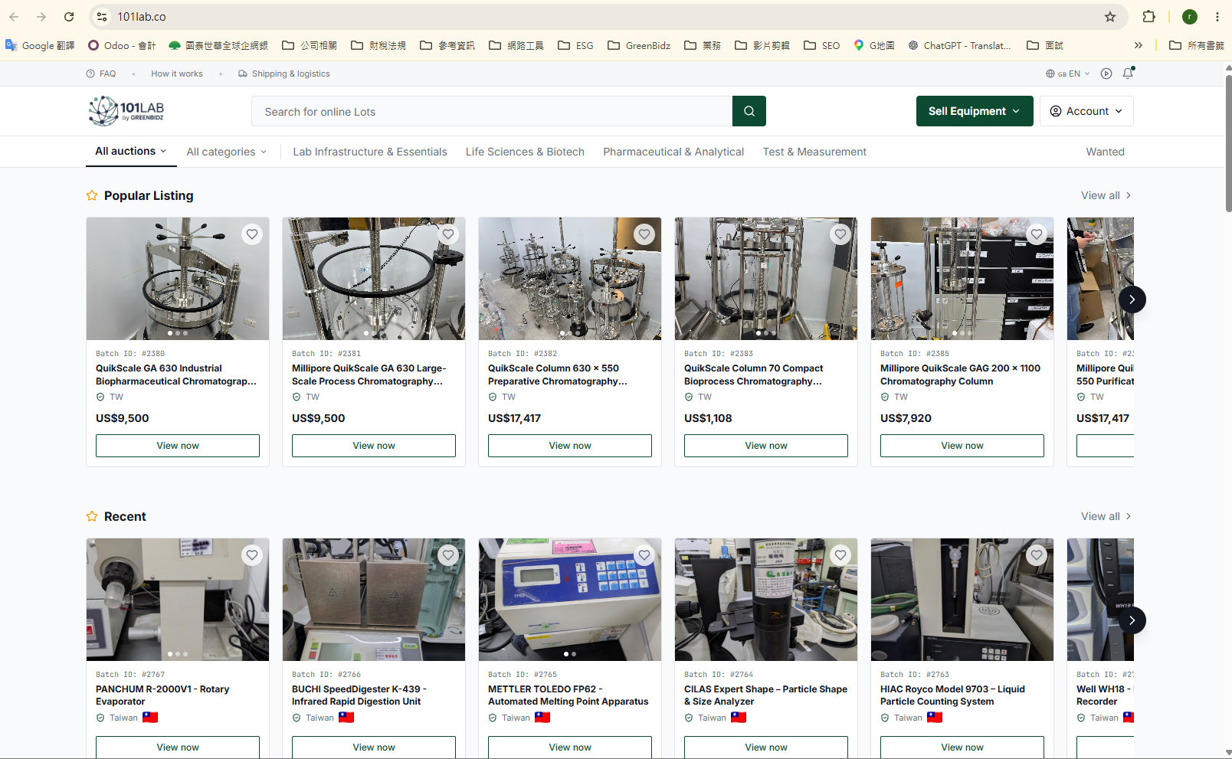Click View now for QuikScale GA 630 Industrial
The image size is (1232, 759).
pos(178,446)
